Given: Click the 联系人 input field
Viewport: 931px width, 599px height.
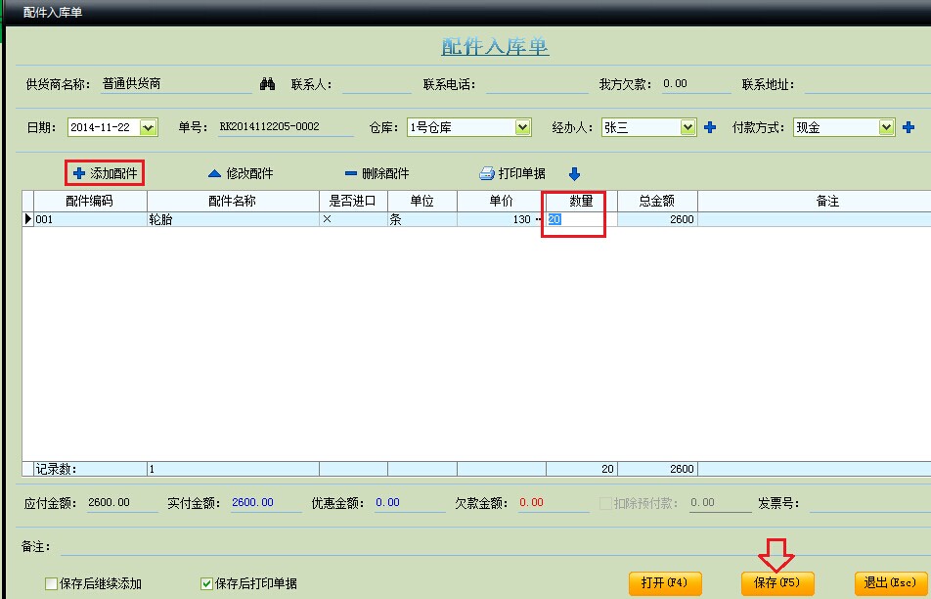Looking at the screenshot, I should coord(377,84).
